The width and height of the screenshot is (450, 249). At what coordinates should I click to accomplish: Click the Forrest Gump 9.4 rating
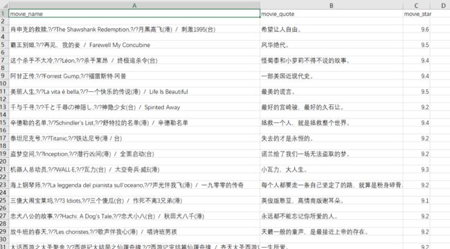pyautogui.click(x=416, y=76)
